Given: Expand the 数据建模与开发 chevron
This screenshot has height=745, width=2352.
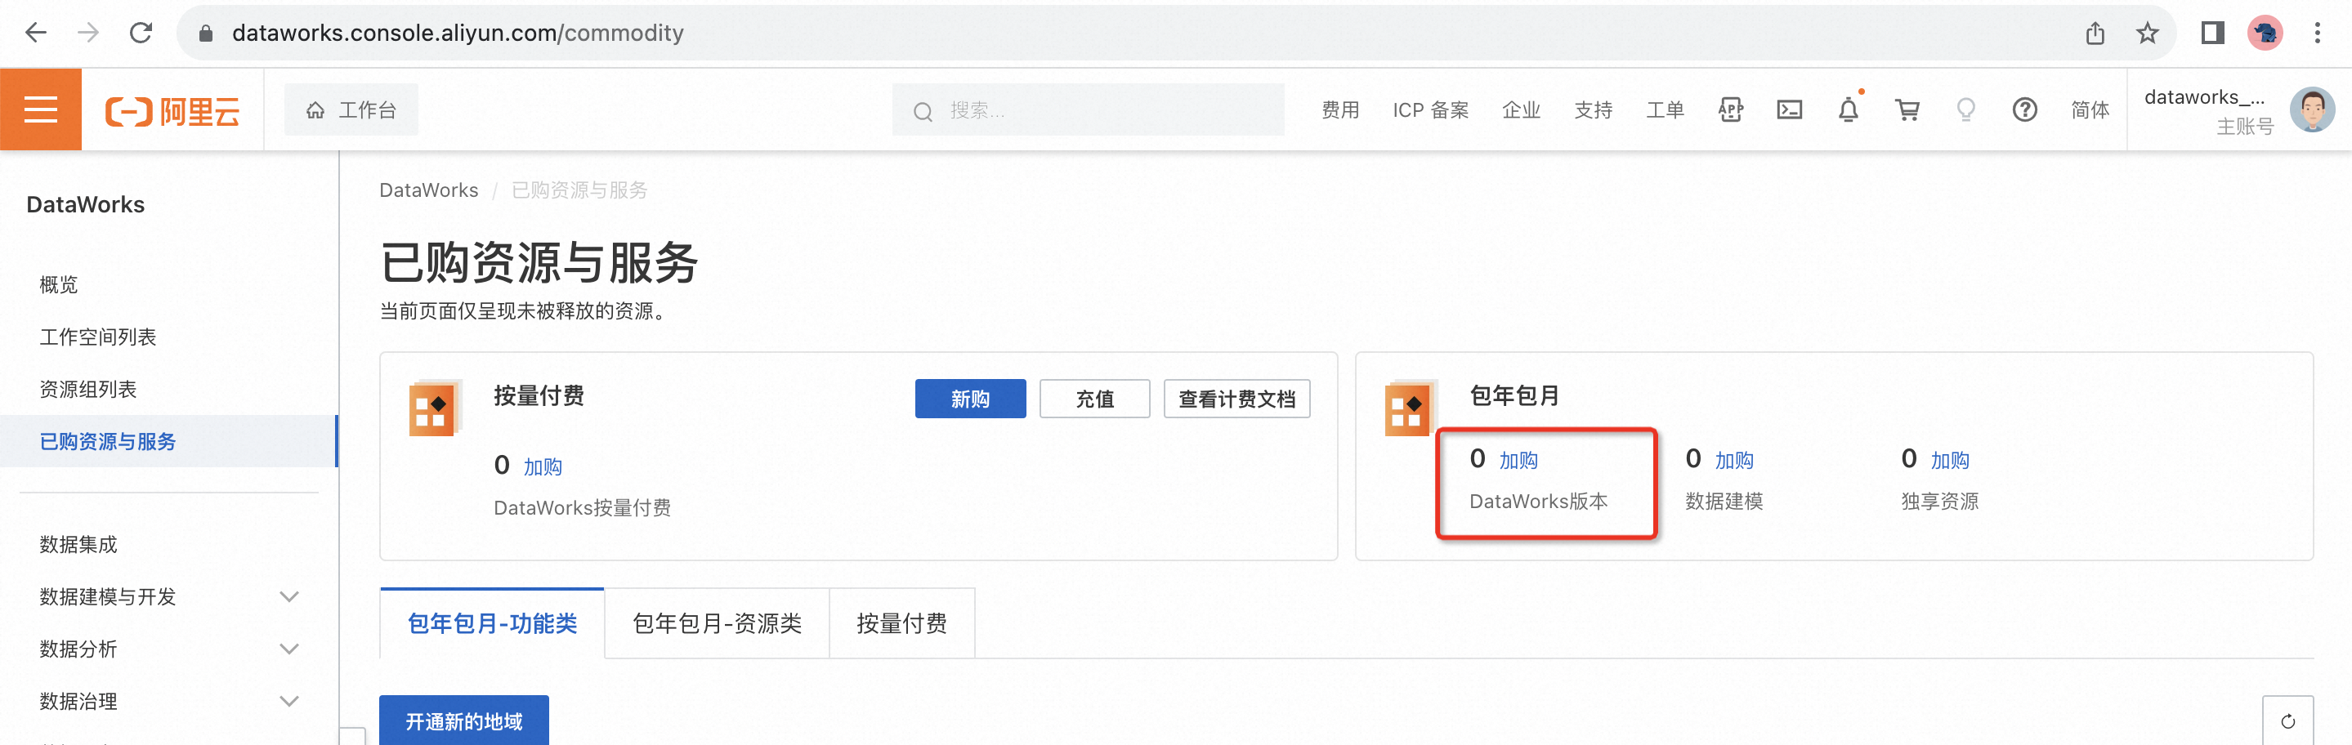Looking at the screenshot, I should coord(289,597).
